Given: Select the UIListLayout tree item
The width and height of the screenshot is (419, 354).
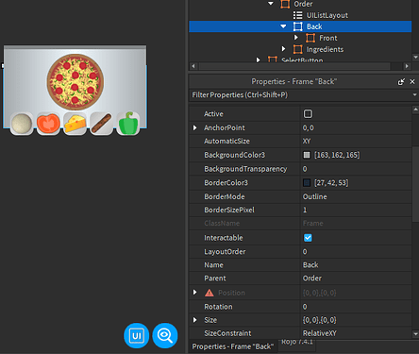Looking at the screenshot, I should (x=327, y=15).
